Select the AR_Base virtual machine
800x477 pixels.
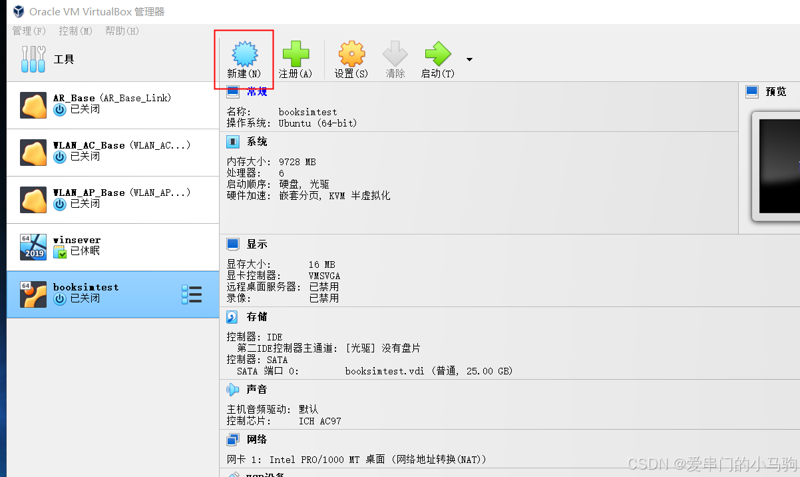click(x=112, y=105)
